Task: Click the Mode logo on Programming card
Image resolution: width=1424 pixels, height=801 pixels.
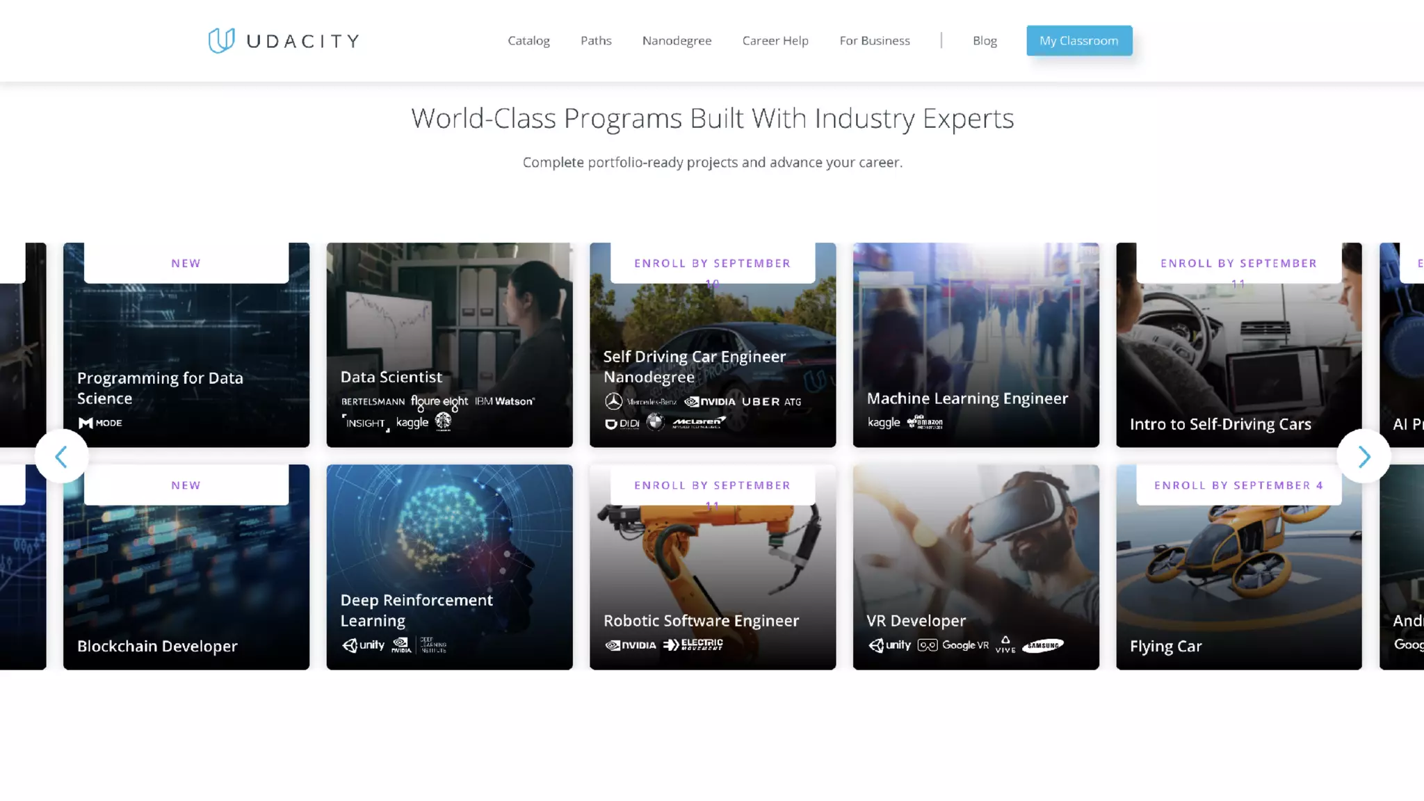Action: pos(100,423)
